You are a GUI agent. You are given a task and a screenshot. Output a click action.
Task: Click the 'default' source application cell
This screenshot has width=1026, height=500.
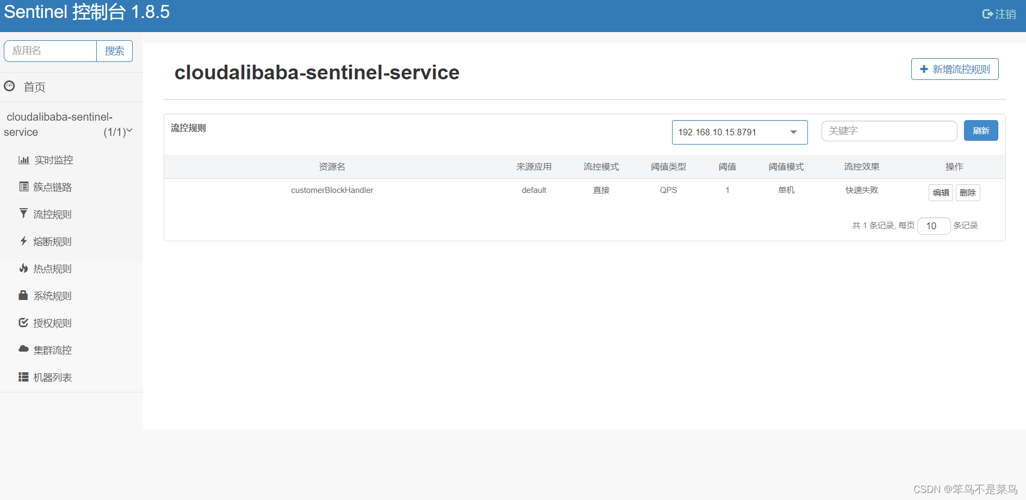click(x=534, y=190)
